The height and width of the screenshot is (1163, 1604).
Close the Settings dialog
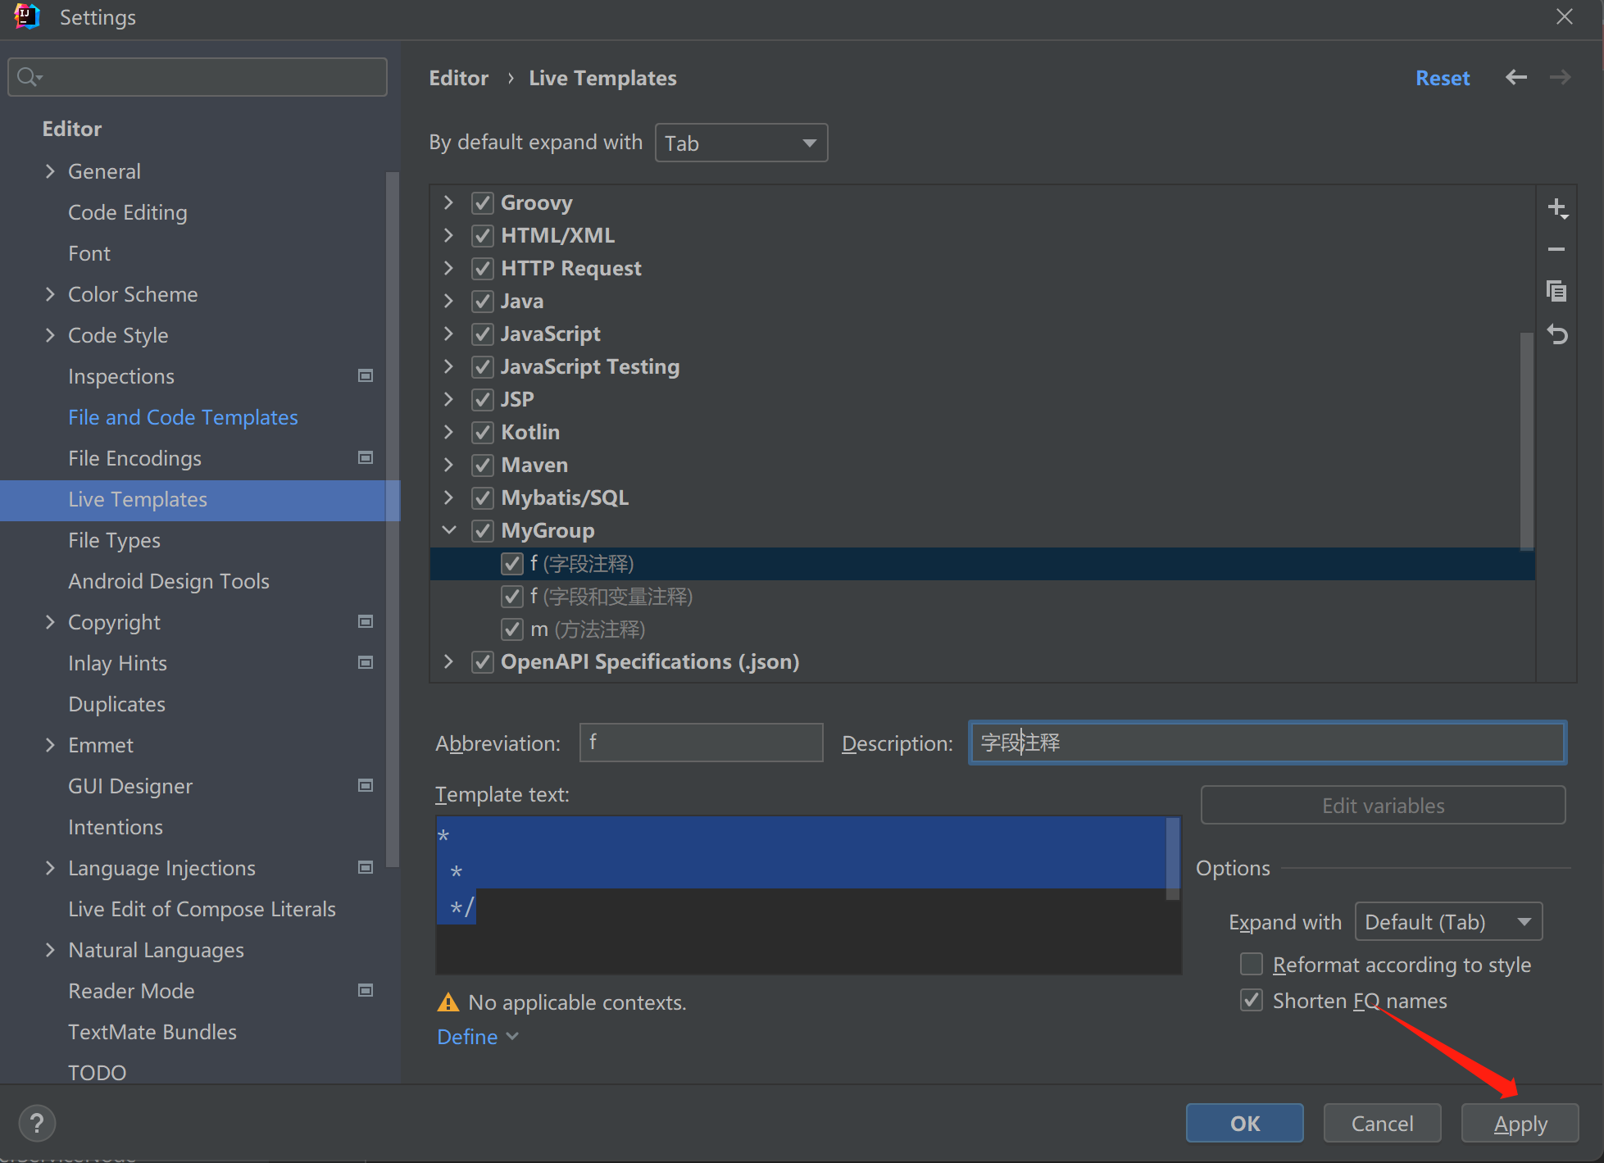pos(1565,16)
